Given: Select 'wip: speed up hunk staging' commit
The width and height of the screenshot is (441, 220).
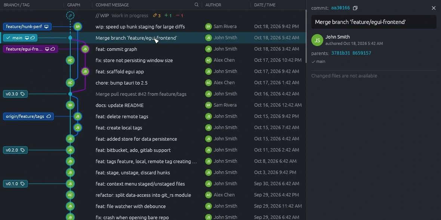Looking at the screenshot, I should coord(153,27).
